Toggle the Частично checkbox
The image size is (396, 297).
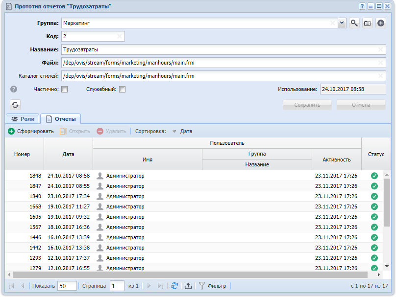(x=64, y=90)
